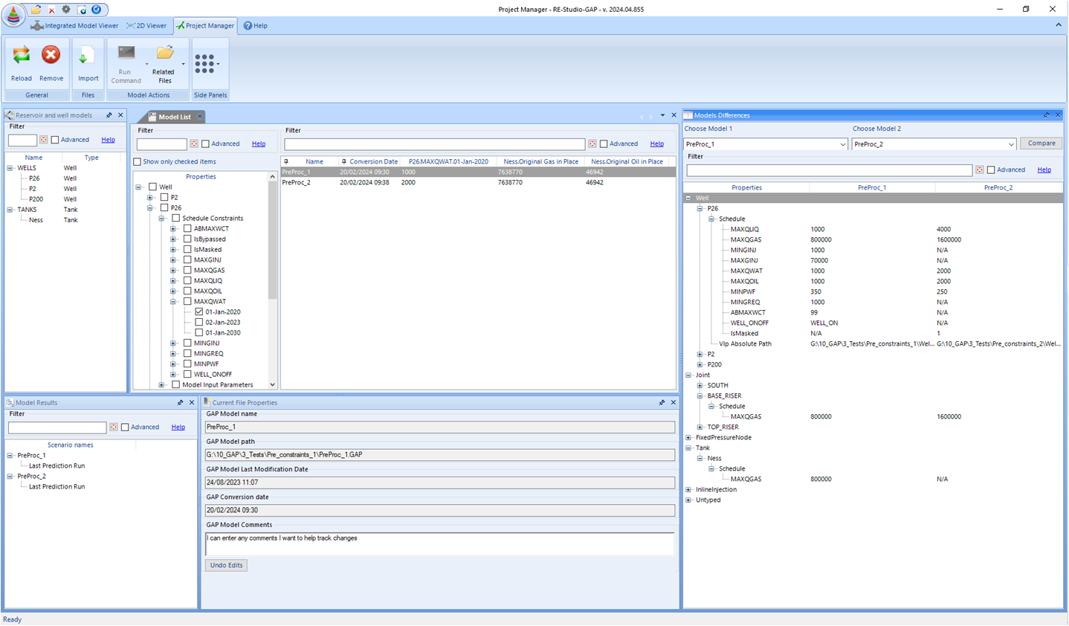The image size is (1069, 626).
Task: Click the red X quick-access icon
Action: 51,10
